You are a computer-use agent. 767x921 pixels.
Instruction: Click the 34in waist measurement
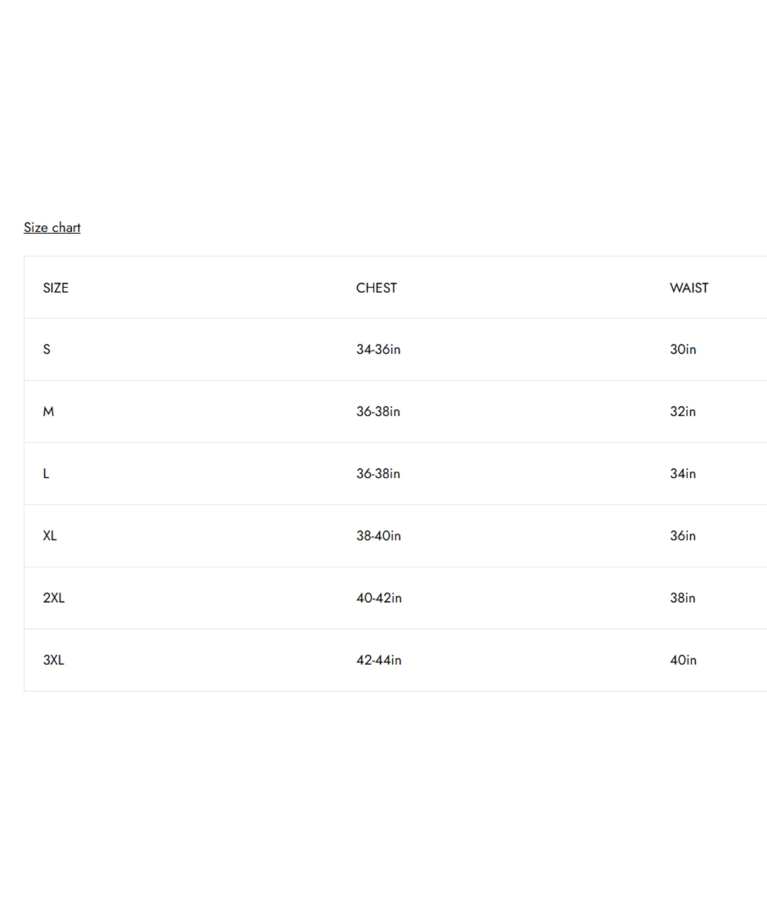(683, 473)
